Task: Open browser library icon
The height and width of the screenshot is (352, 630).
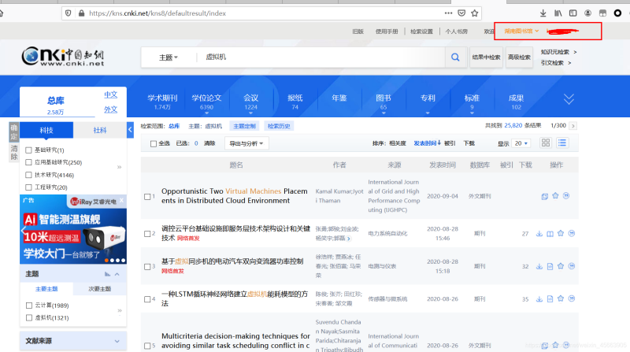Action: coord(558,13)
